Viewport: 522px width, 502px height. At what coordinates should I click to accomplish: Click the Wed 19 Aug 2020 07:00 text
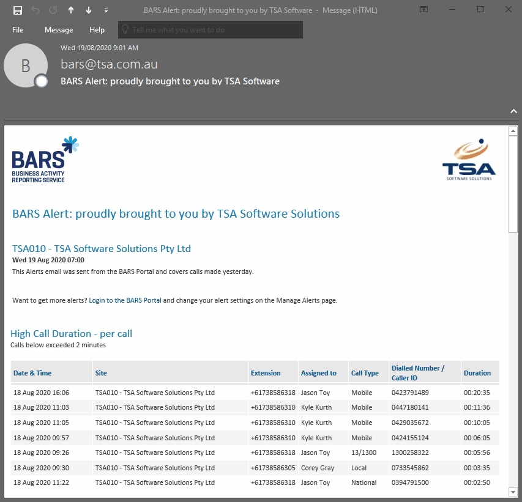coord(48,260)
